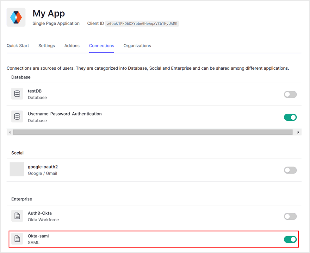Open the google-oauth2 connection name
The height and width of the screenshot is (253, 310).
coord(43,167)
